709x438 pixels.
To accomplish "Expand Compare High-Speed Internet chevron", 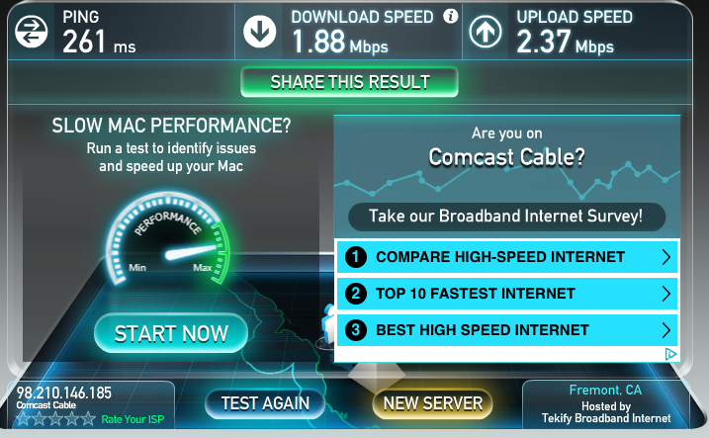I will point(666,257).
